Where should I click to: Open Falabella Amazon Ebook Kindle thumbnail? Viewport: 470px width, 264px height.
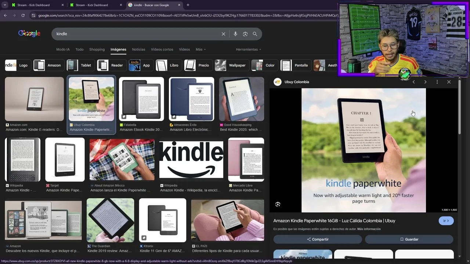[x=141, y=99]
